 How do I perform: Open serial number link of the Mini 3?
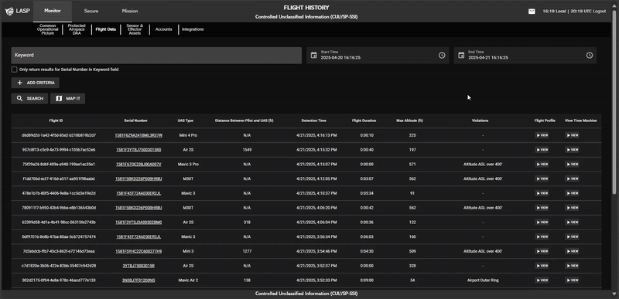[139, 251]
